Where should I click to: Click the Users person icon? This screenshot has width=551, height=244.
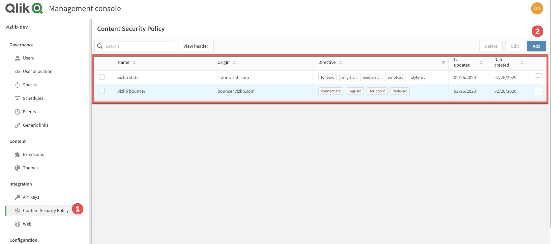[18, 58]
